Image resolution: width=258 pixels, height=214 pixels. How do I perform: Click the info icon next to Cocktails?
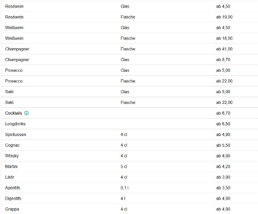[26, 113]
